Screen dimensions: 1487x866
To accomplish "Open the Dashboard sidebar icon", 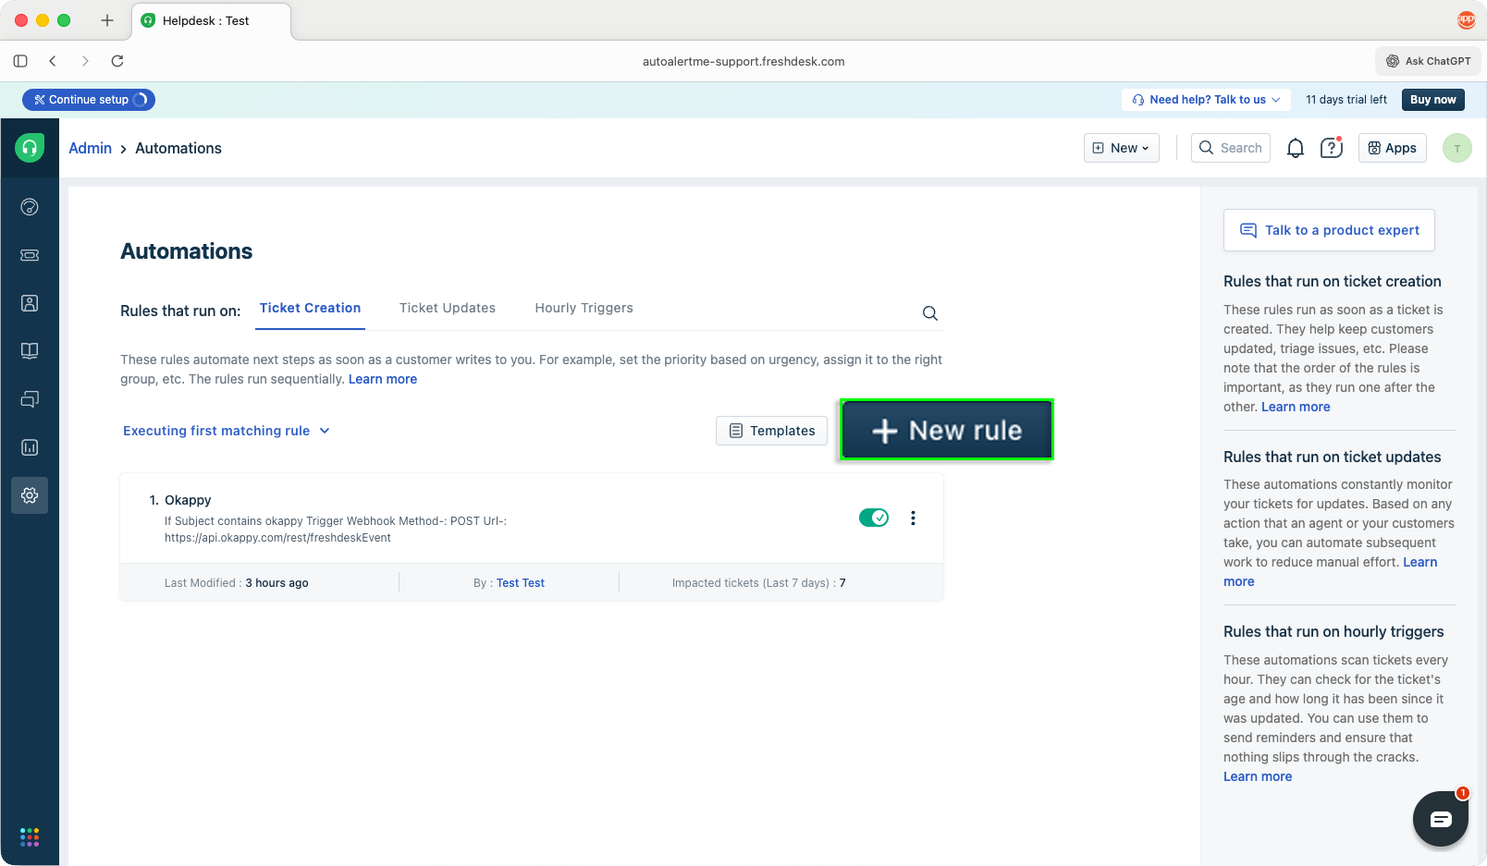I will tap(30, 207).
